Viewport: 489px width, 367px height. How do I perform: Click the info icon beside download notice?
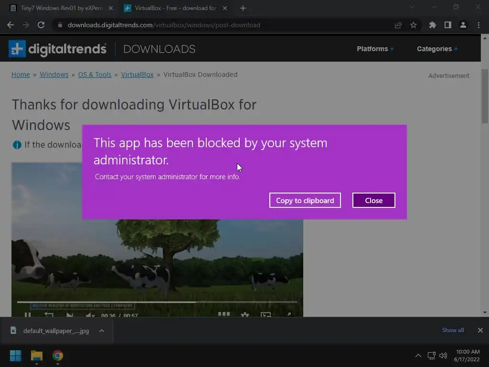[x=17, y=145]
